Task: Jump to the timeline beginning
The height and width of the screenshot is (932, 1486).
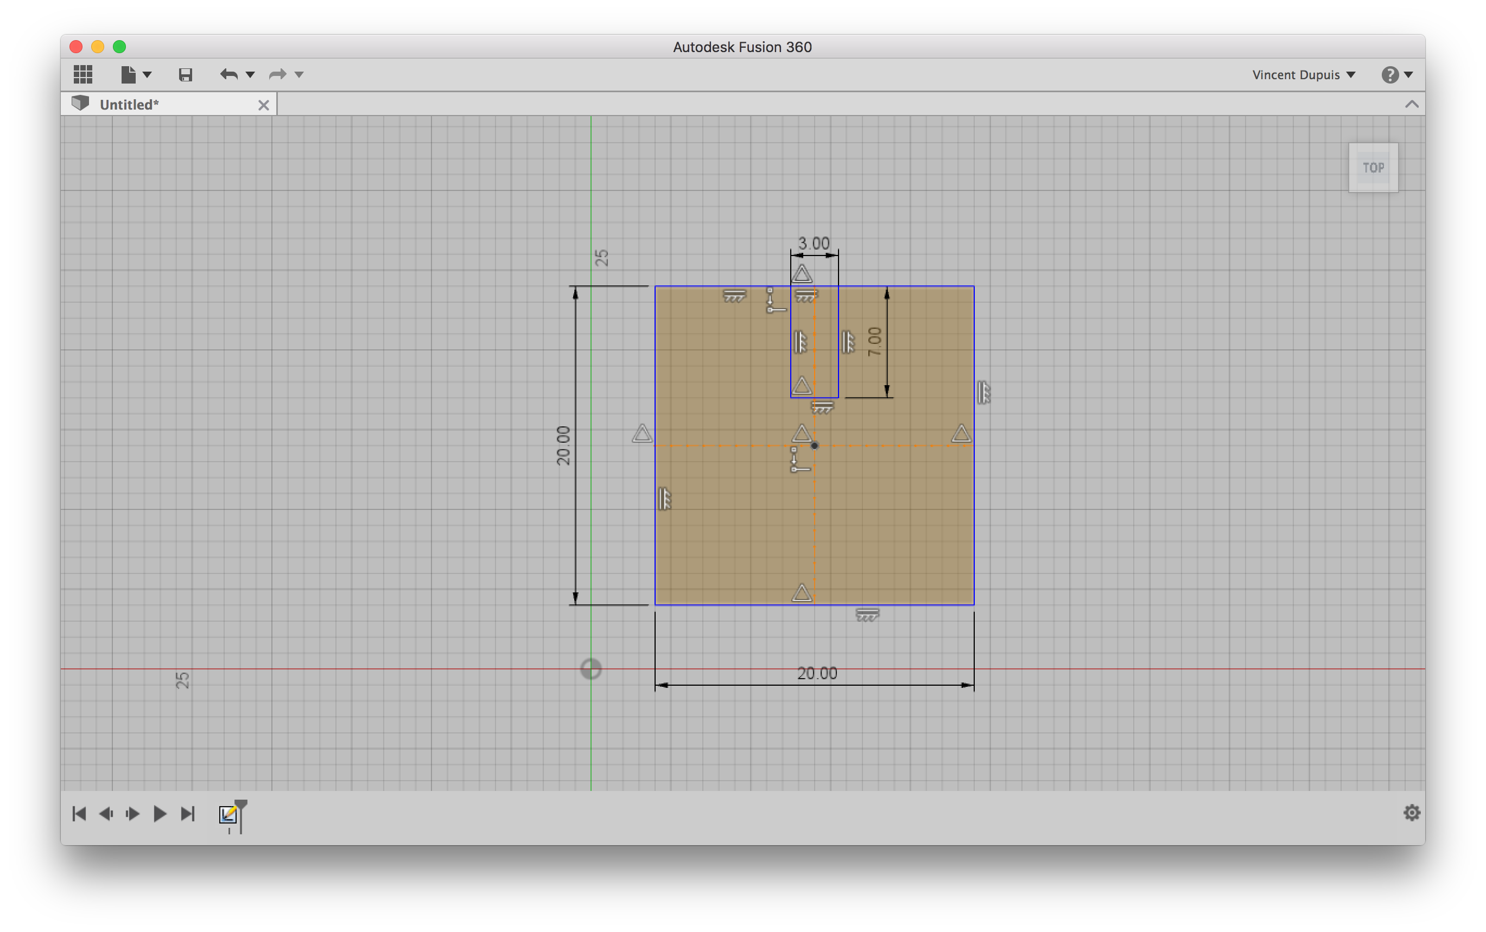Action: point(79,814)
